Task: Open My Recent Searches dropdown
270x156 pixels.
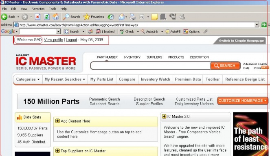Action: tap(65, 79)
